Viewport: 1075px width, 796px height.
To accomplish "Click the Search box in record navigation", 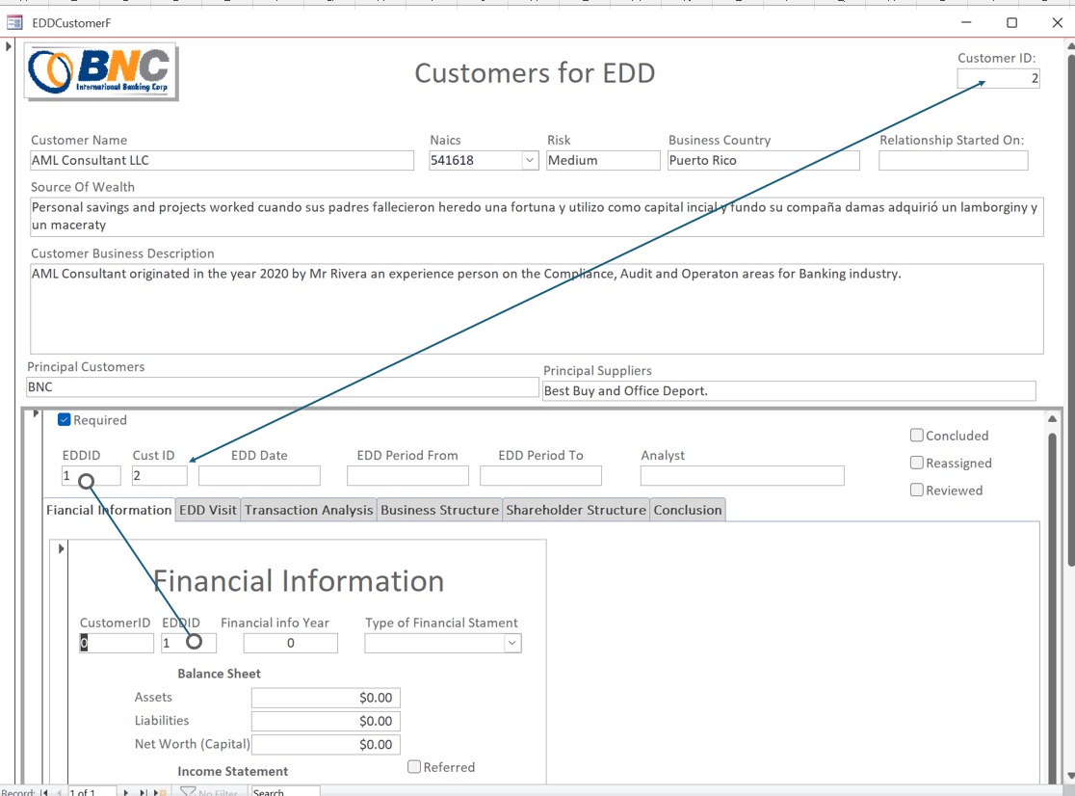I will pos(284,792).
